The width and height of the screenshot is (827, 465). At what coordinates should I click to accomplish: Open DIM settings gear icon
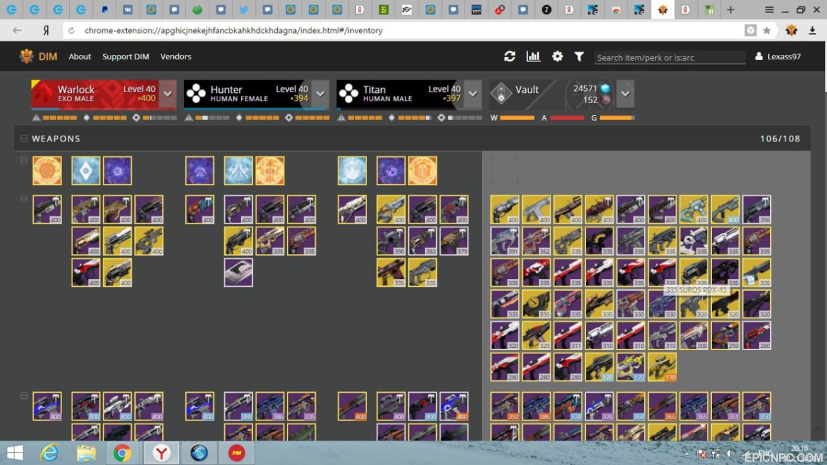pos(557,57)
